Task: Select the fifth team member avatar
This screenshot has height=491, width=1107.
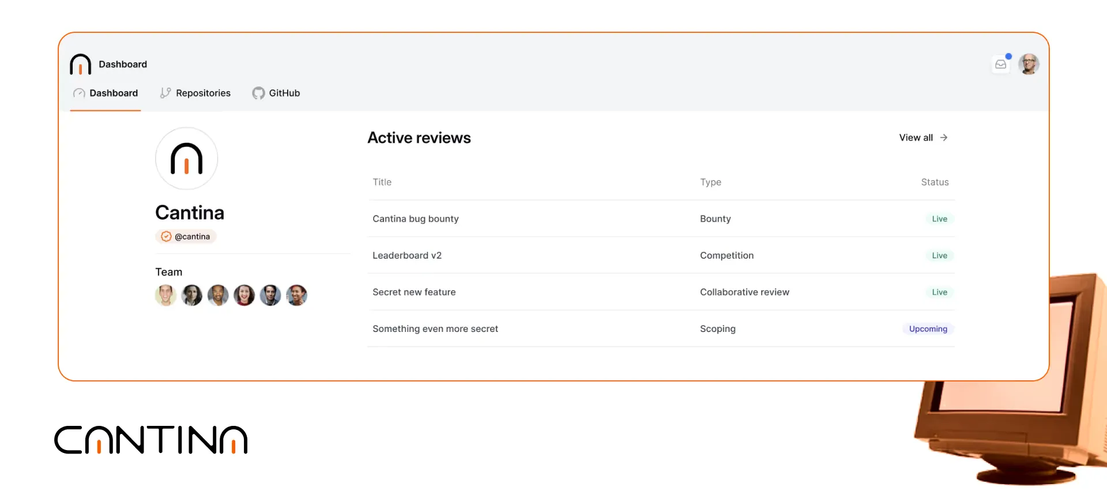Action: click(270, 295)
